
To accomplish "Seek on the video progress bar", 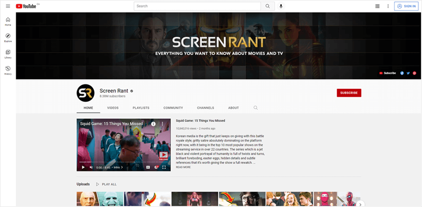I will 123,162.
